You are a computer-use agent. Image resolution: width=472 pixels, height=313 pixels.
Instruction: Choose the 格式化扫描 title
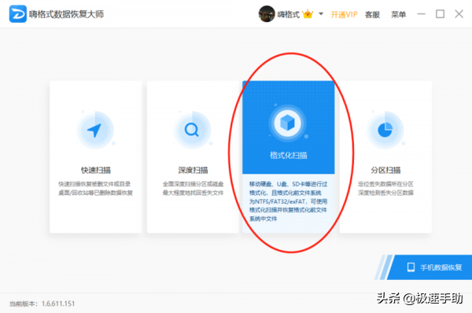tap(289, 155)
